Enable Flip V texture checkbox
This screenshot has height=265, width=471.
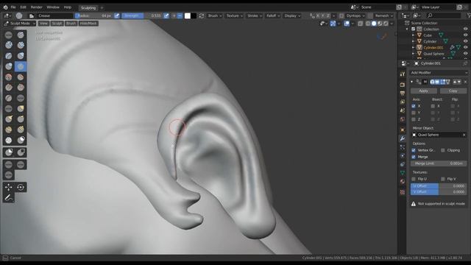(443, 179)
